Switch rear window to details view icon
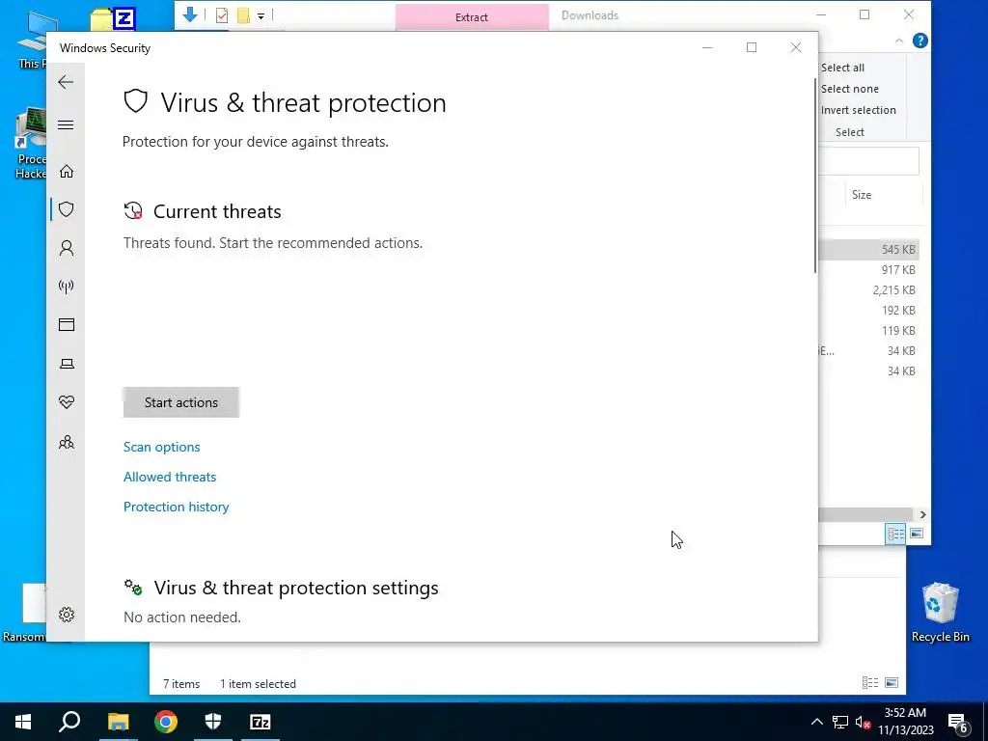 [870, 682]
